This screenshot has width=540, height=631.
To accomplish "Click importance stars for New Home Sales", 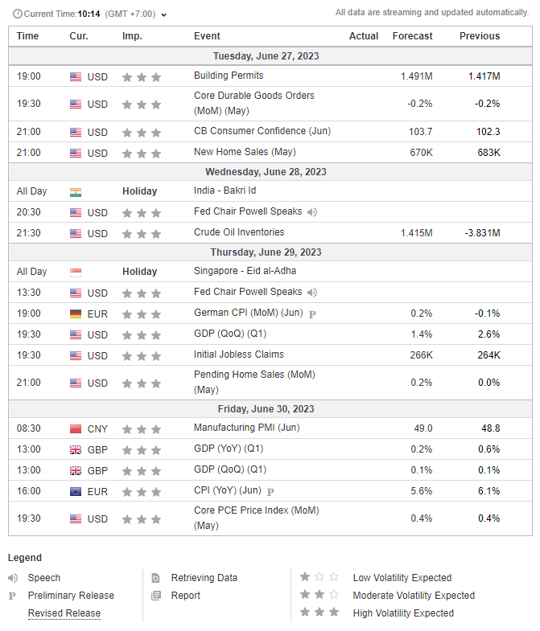I will (142, 154).
